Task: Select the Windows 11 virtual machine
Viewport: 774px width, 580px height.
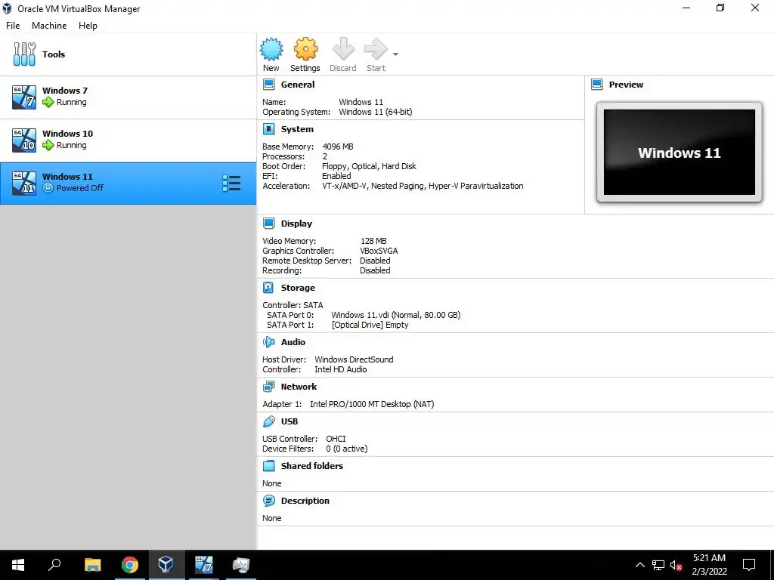Action: pyautogui.click(x=128, y=184)
